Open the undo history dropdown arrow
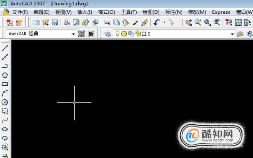Image resolution: width=253 pixels, height=158 pixels. (x=164, y=22)
